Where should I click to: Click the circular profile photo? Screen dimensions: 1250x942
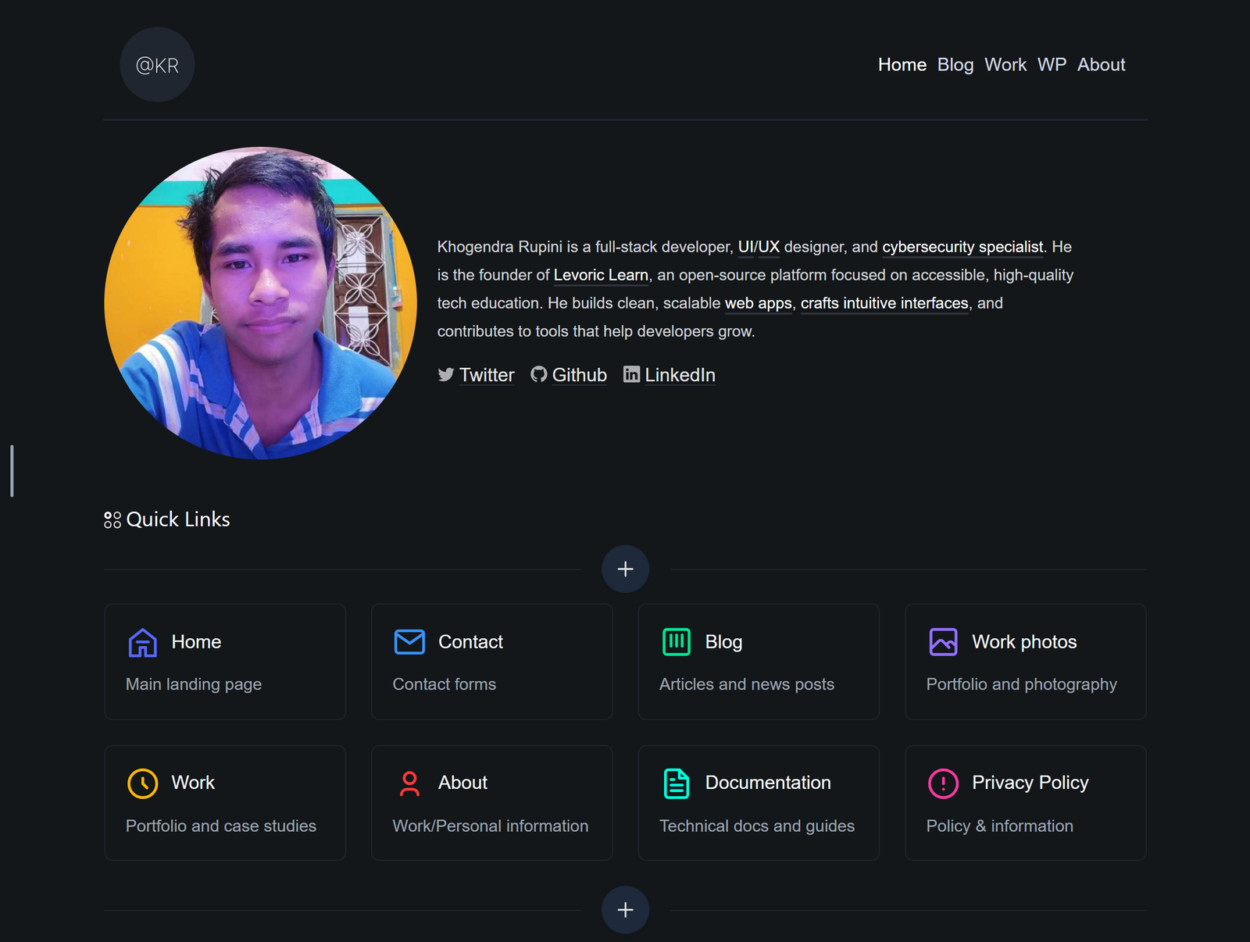pos(260,303)
